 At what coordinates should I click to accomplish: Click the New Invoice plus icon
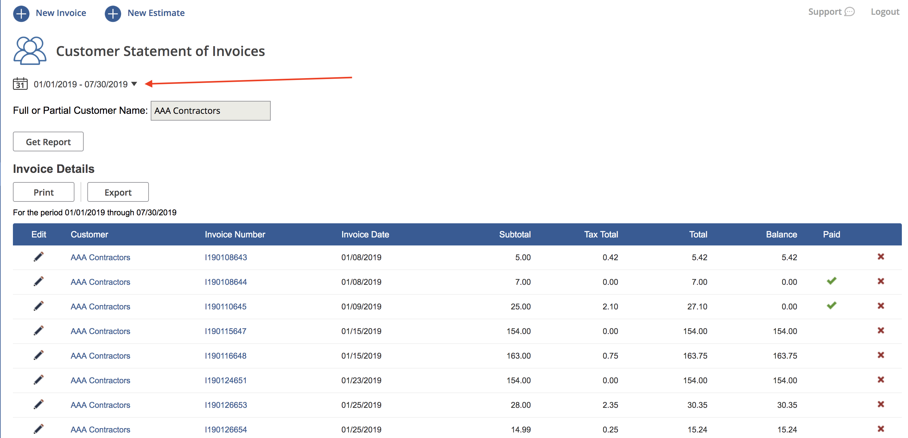(x=21, y=14)
